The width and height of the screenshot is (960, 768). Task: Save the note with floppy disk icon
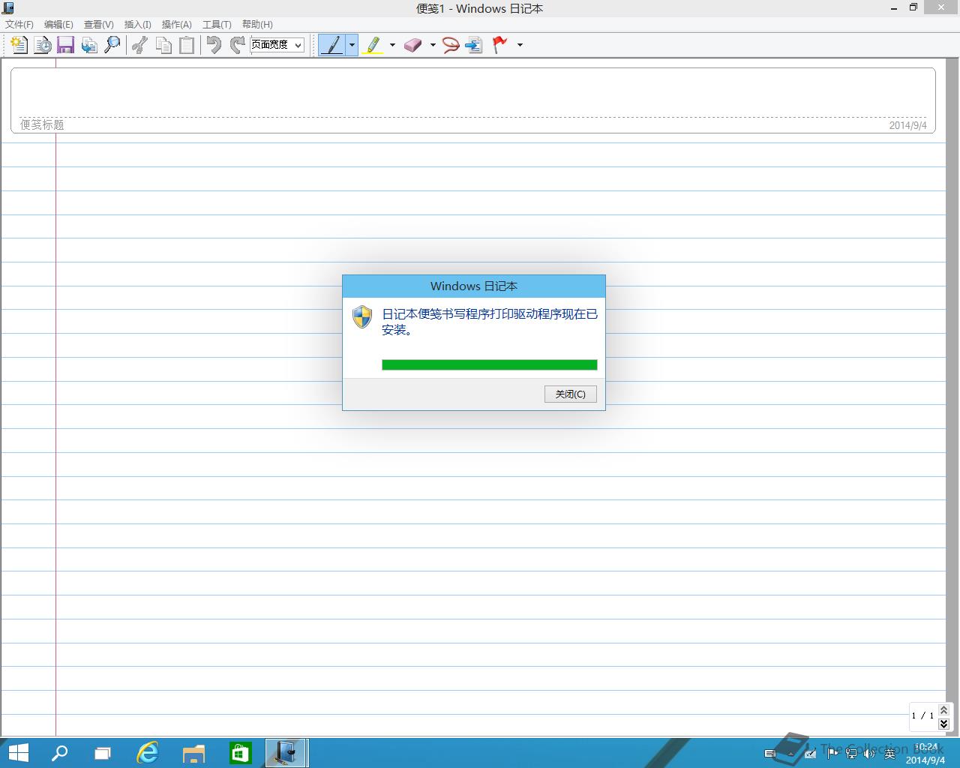coord(66,45)
